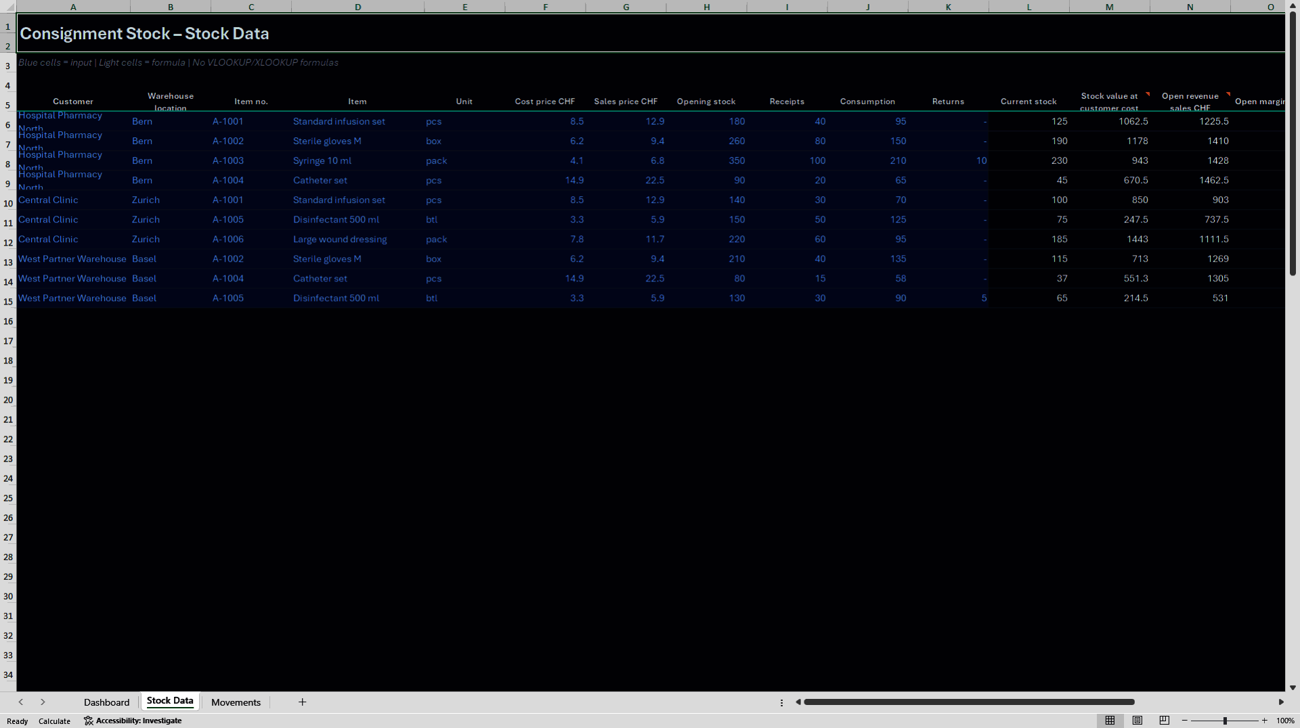The width and height of the screenshot is (1300, 728).
Task: Click zoom in plus button
Action: point(1264,721)
